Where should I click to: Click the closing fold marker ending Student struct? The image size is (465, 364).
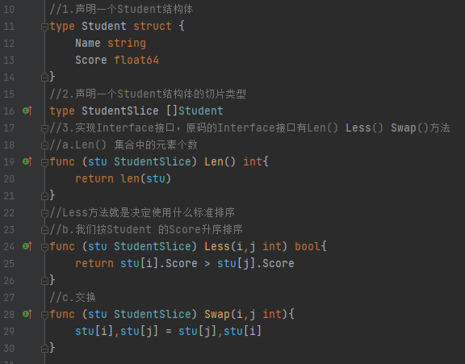coord(44,77)
